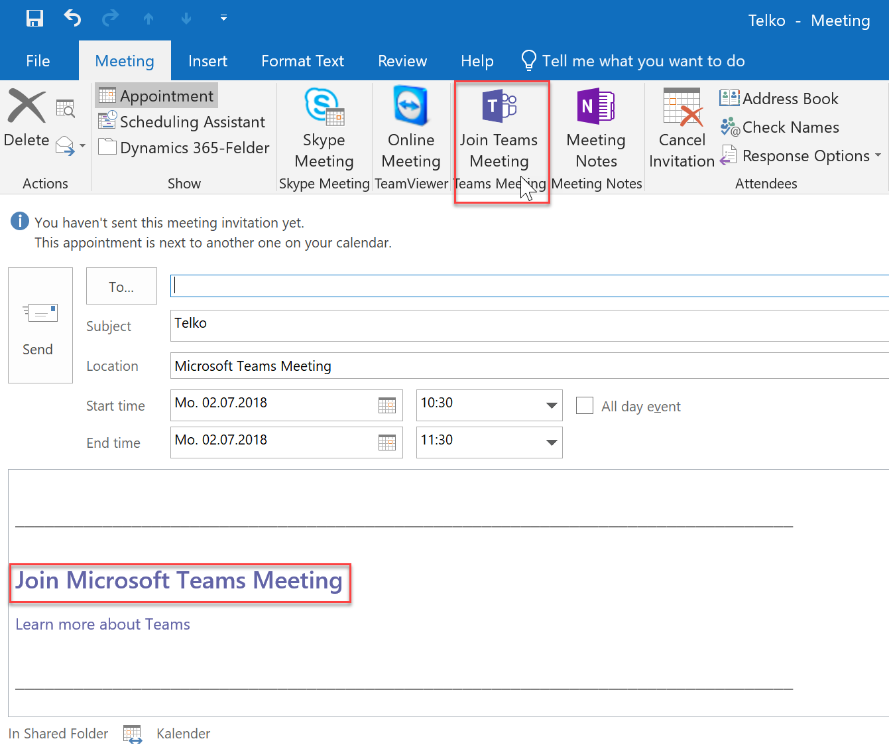Focus the To recipients field
The width and height of the screenshot is (889, 751).
coord(530,286)
